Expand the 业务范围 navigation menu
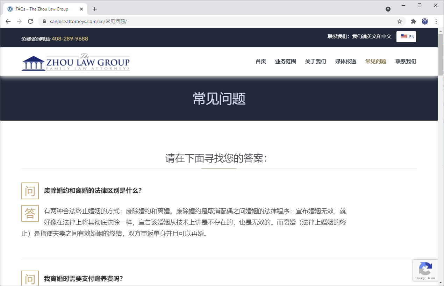 click(285, 62)
